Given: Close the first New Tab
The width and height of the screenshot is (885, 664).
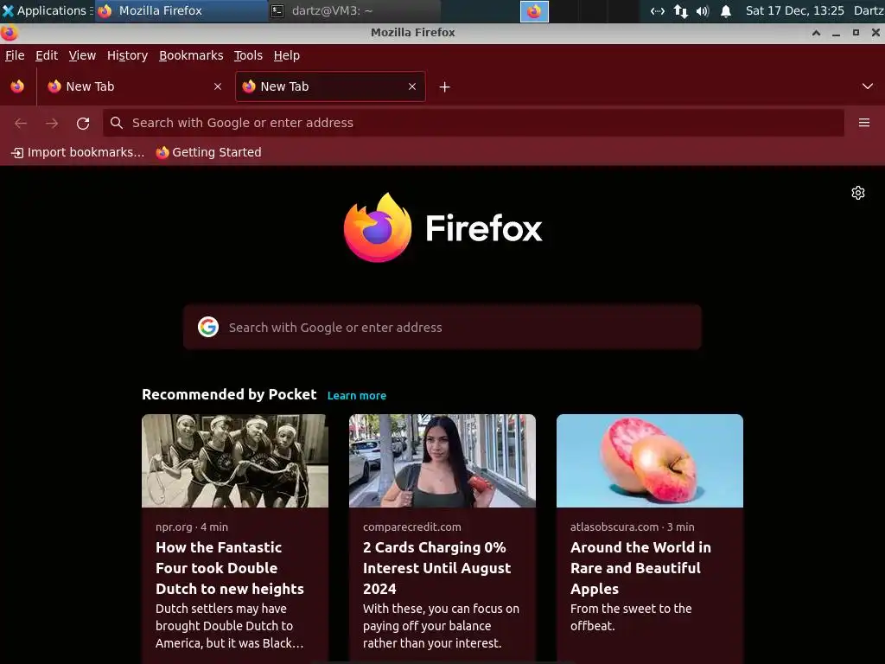Looking at the screenshot, I should click(218, 86).
